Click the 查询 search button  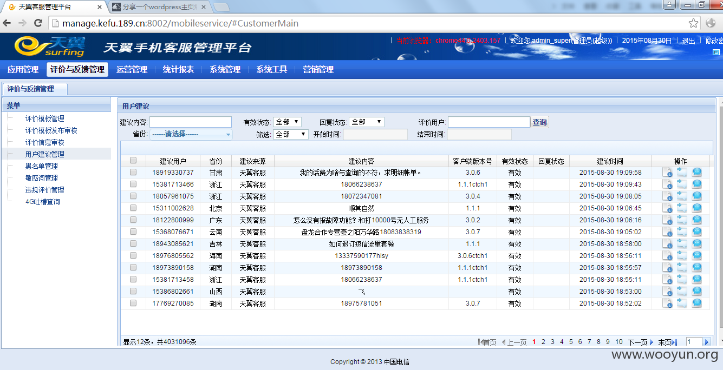coord(540,122)
